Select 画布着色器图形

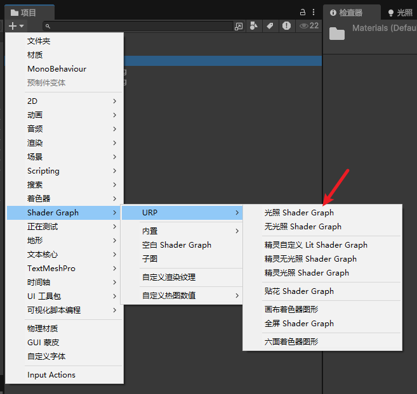click(x=322, y=310)
